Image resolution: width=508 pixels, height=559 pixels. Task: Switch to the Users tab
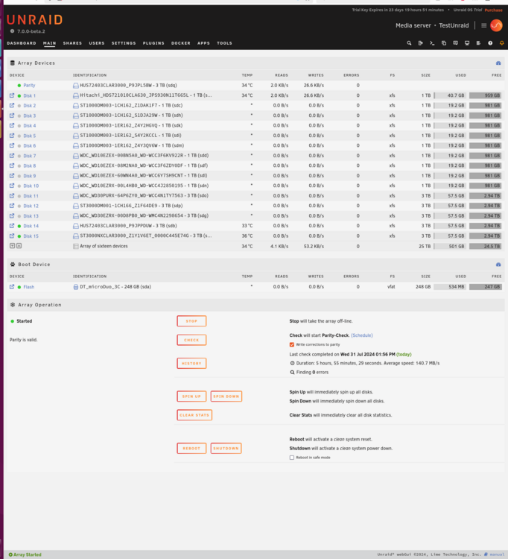(x=97, y=43)
